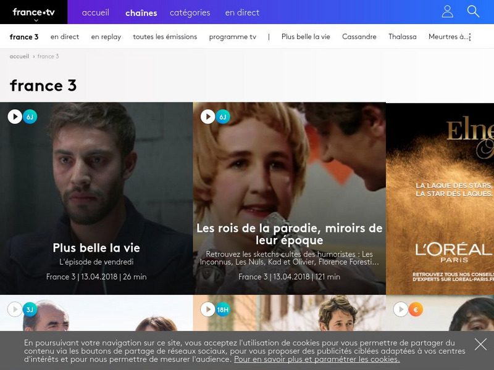Click the 'france 3' page heading
The height and width of the screenshot is (370, 494).
coord(43,86)
